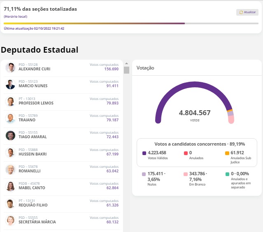Image resolution: width=263 pixels, height=232 pixels.
Task: Click the candidate list scrollbar thumb
Action: (x=126, y=70)
